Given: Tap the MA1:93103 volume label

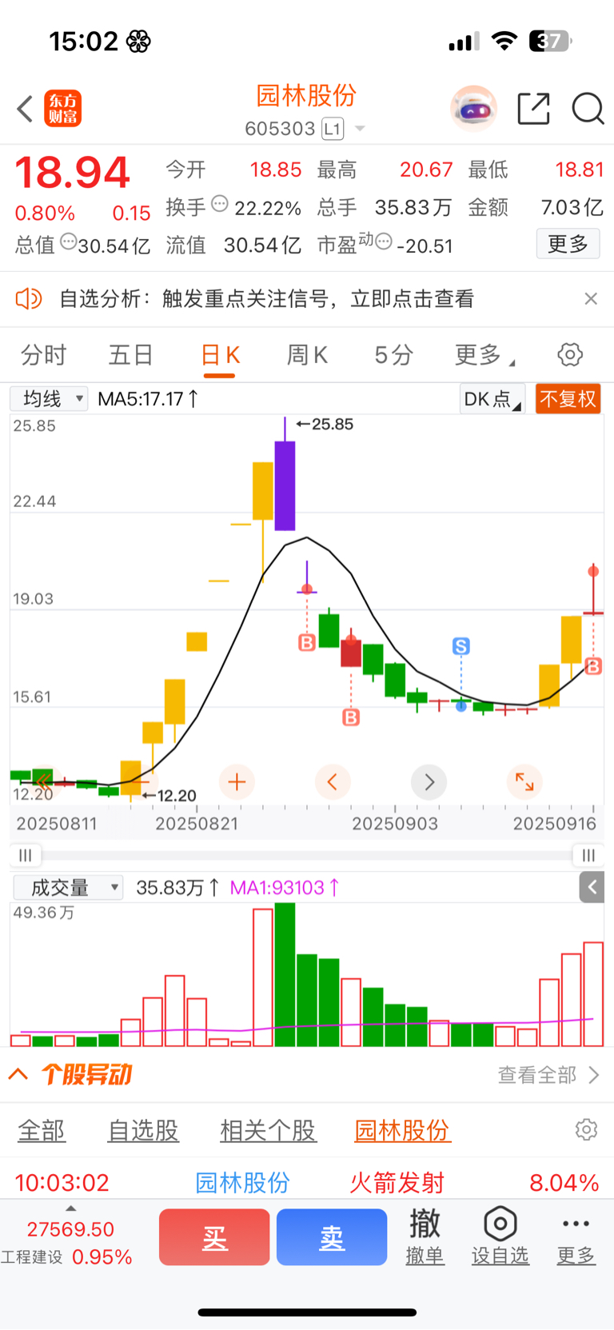Looking at the screenshot, I should pos(285,888).
